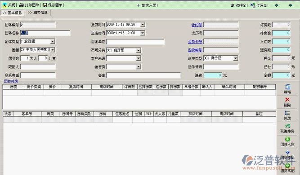
Task: Click the 入住数 field
Action: [x=281, y=41]
